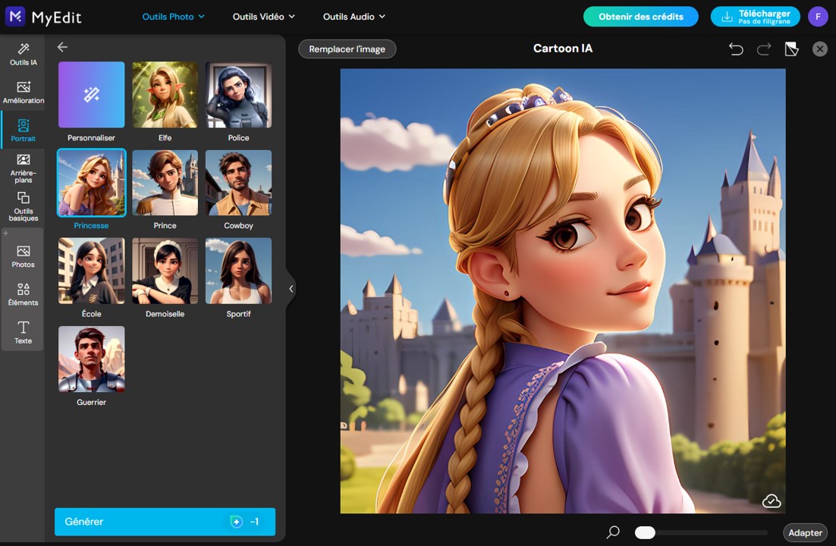Expand the Outils Vidéo menu
Screen dimensions: 836x546
[x=263, y=17]
